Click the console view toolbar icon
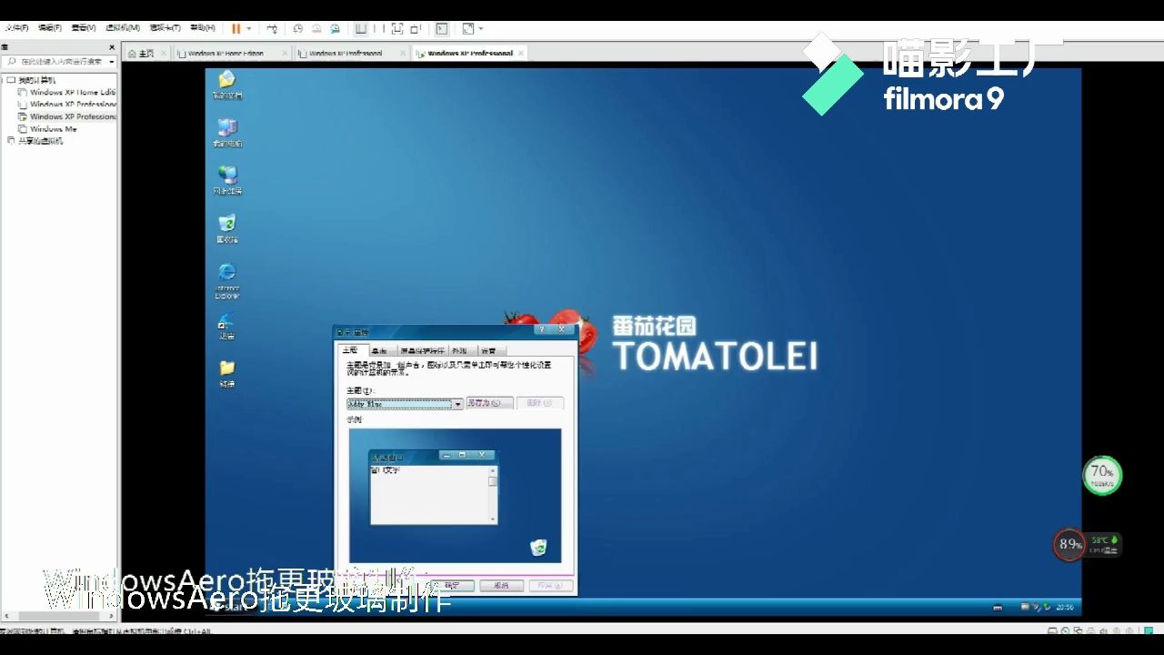The height and width of the screenshot is (655, 1164). 441,28
